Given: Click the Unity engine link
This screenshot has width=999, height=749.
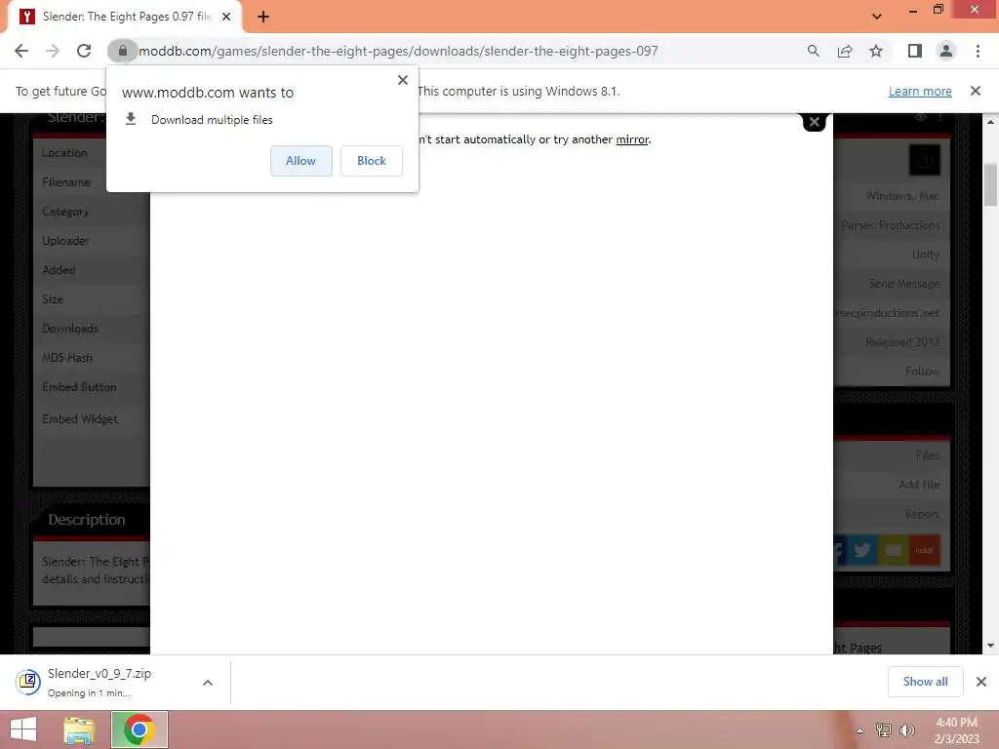Looking at the screenshot, I should coord(926,255).
